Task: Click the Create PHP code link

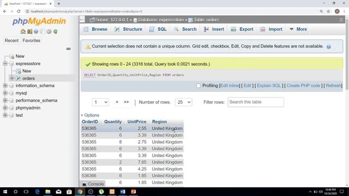Action: point(303,86)
